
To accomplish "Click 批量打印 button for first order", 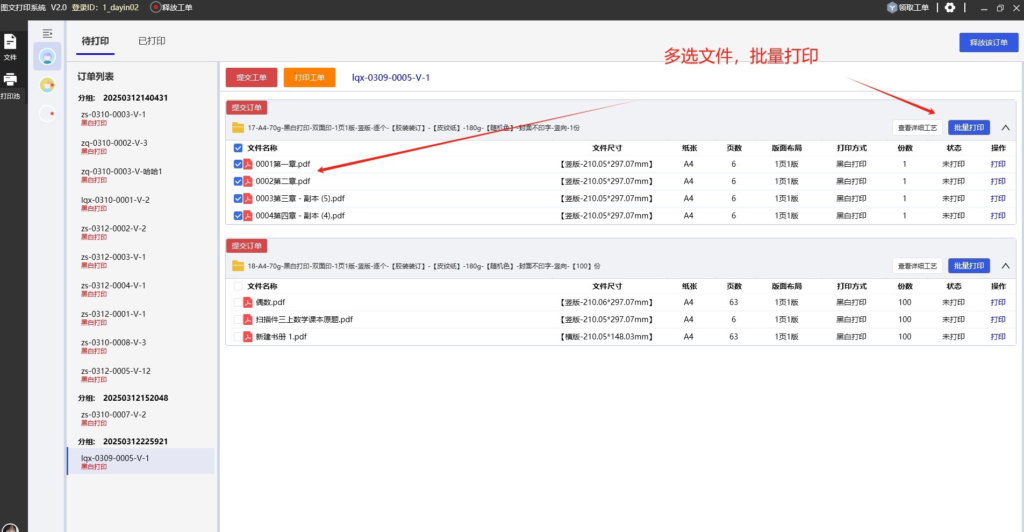I will pyautogui.click(x=969, y=127).
